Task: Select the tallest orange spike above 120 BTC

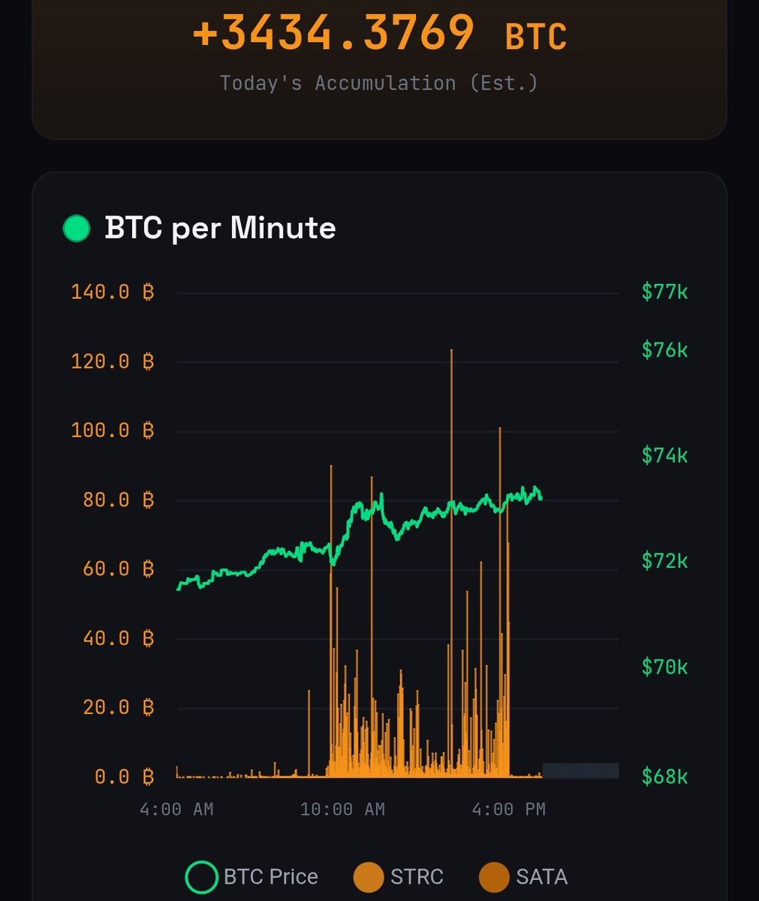Action: pyautogui.click(x=451, y=353)
